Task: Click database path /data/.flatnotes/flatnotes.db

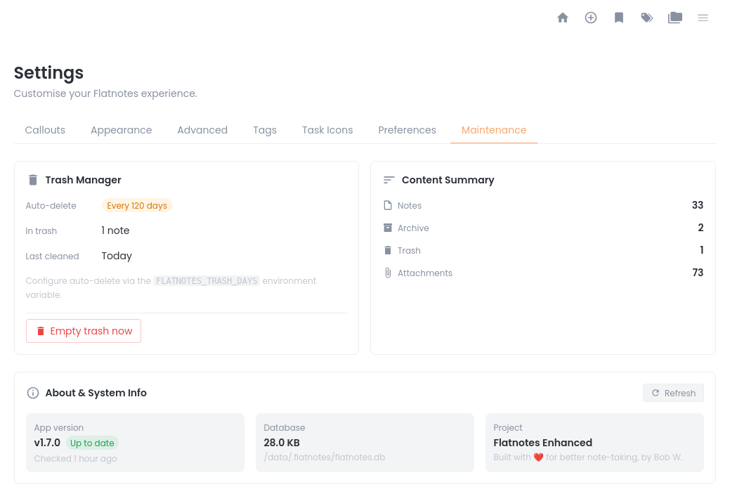Action: pyautogui.click(x=325, y=457)
